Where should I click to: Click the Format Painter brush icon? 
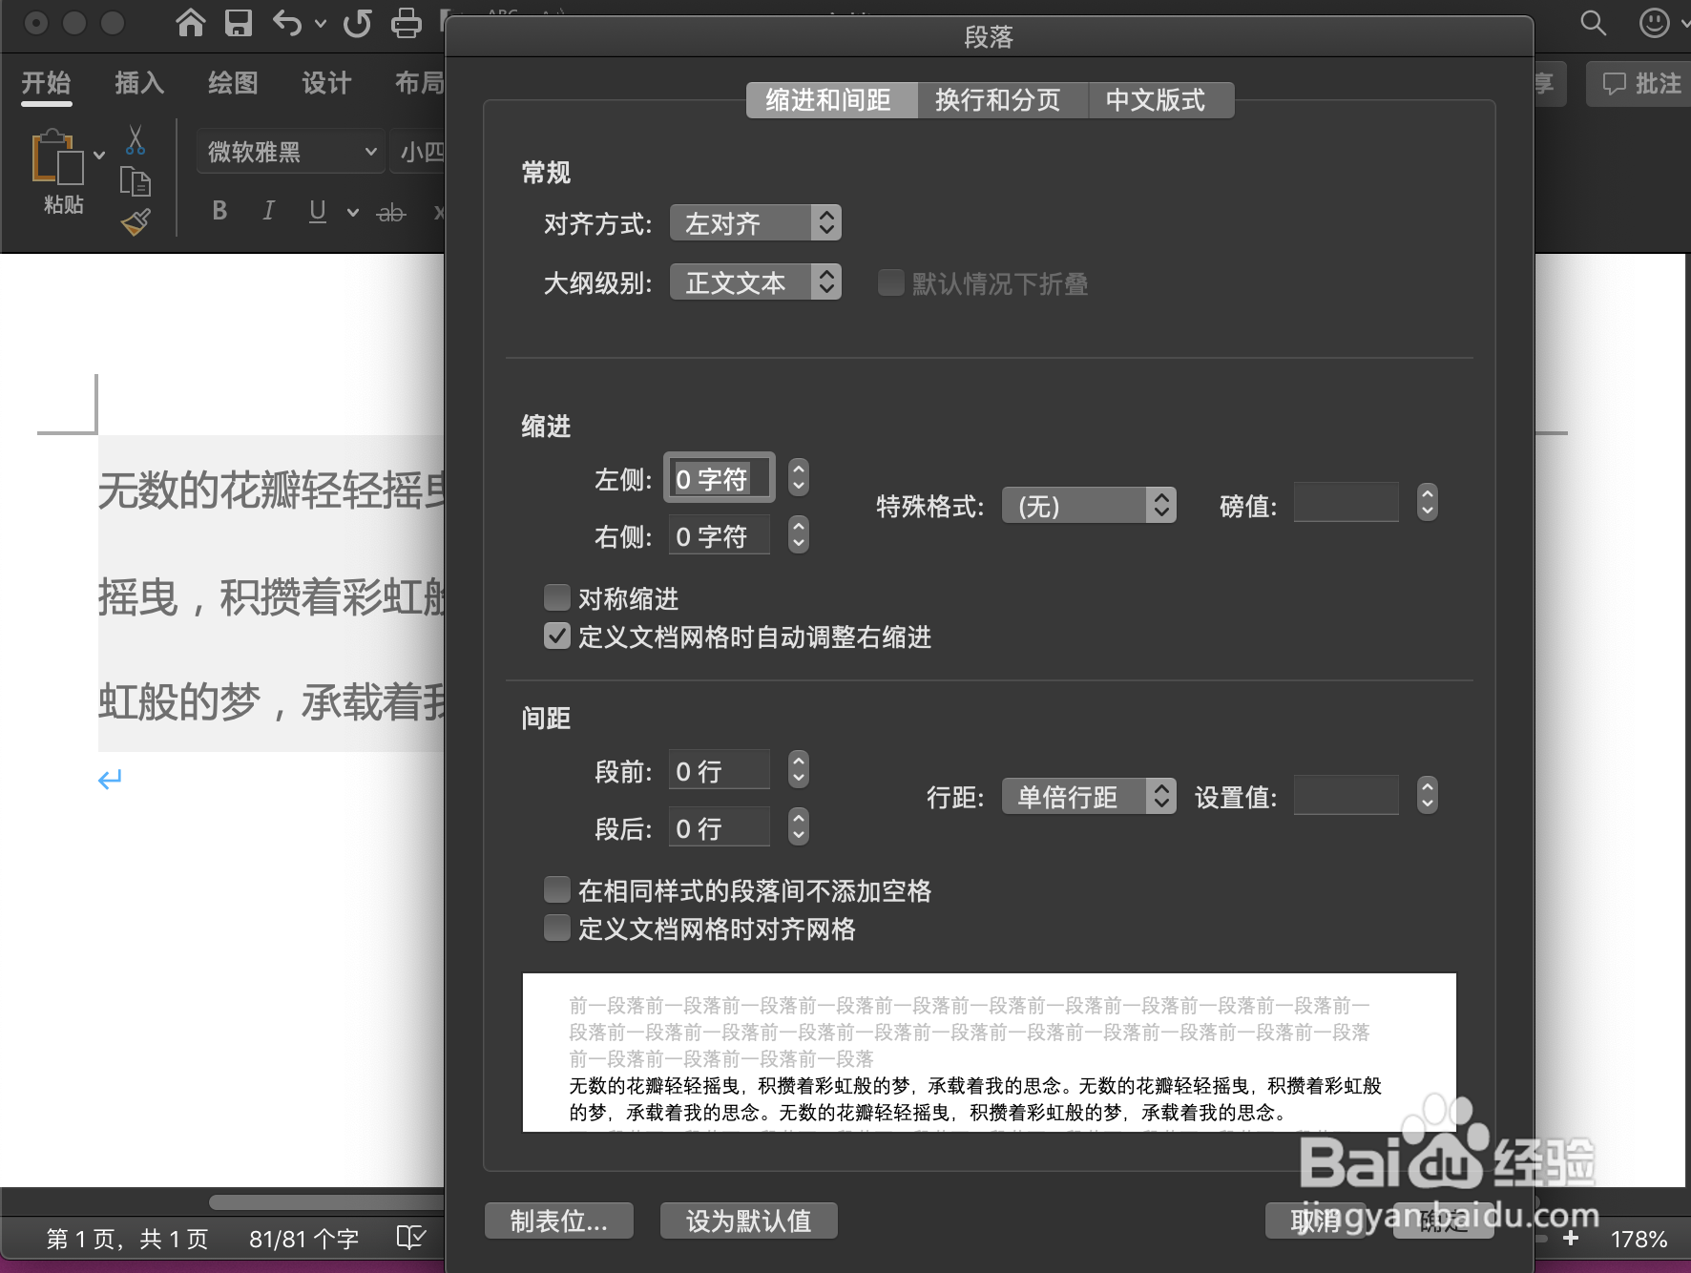[x=136, y=220]
